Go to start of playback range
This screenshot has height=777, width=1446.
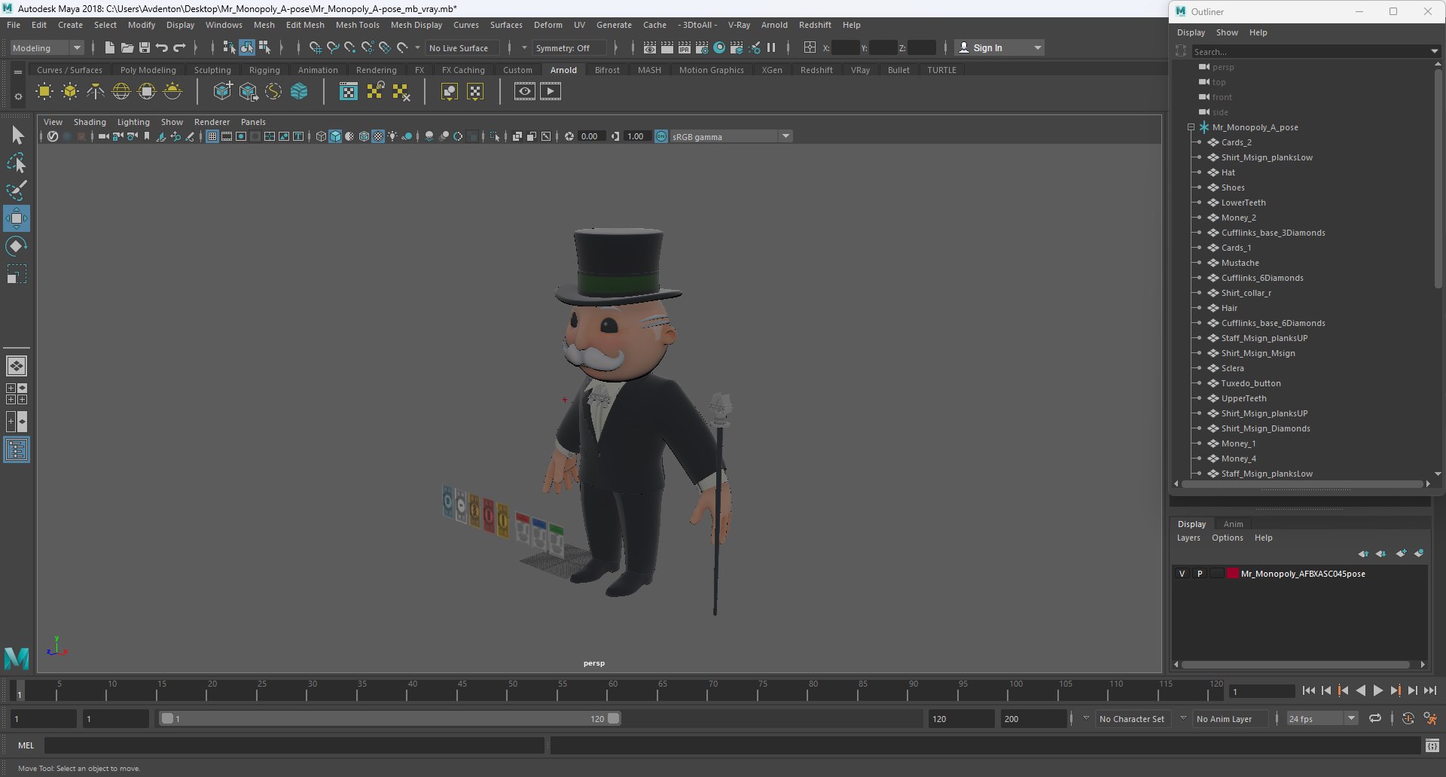[x=1308, y=690]
